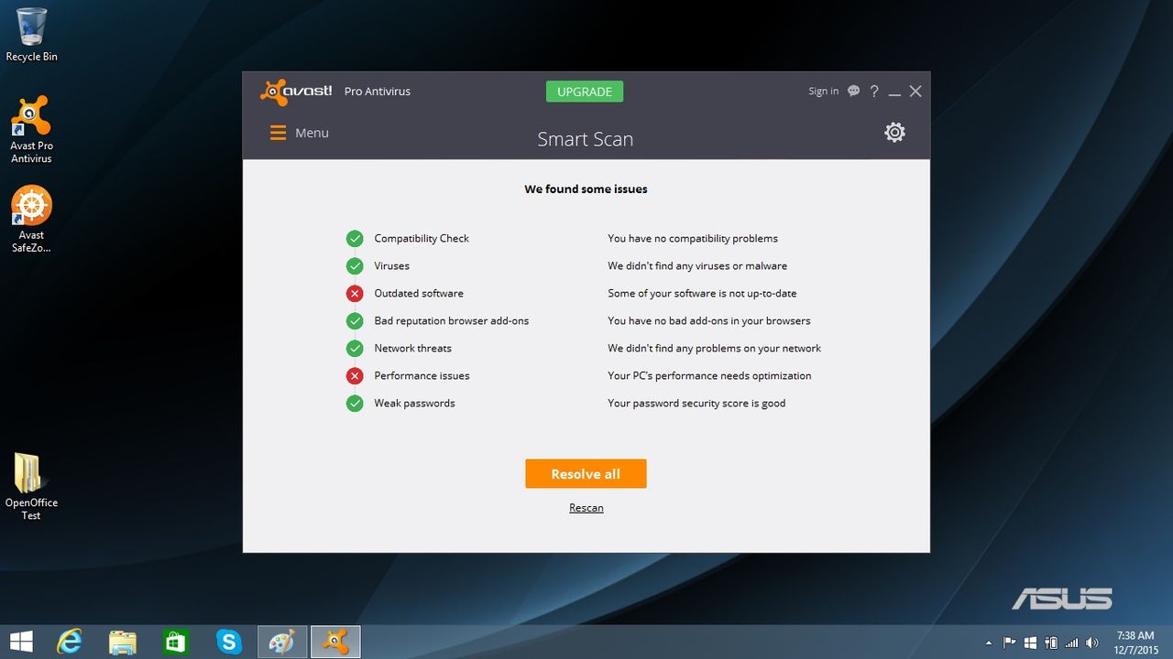Select Compatibility Check row label
The height and width of the screenshot is (659, 1173).
(x=422, y=239)
